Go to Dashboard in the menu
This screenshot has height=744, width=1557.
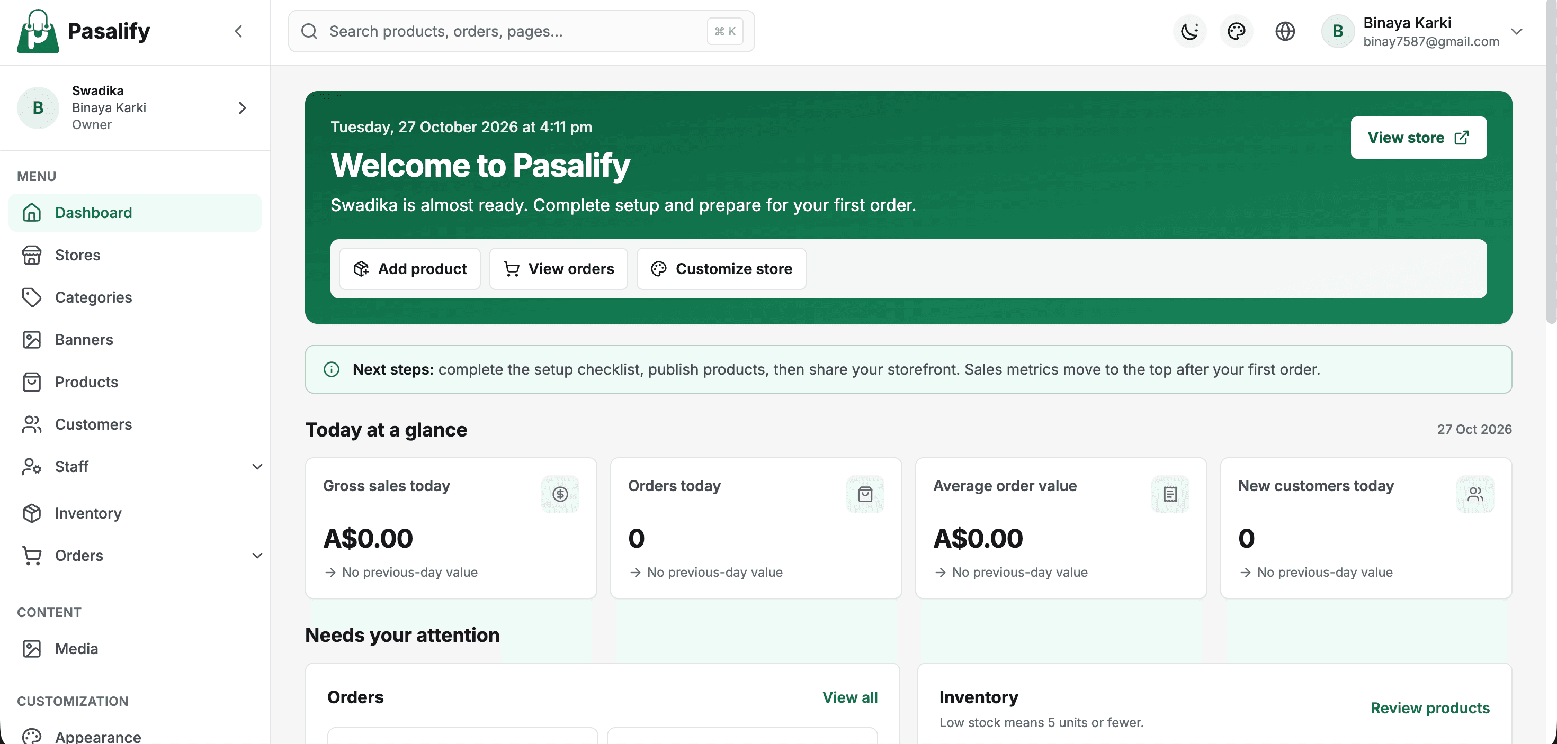135,213
